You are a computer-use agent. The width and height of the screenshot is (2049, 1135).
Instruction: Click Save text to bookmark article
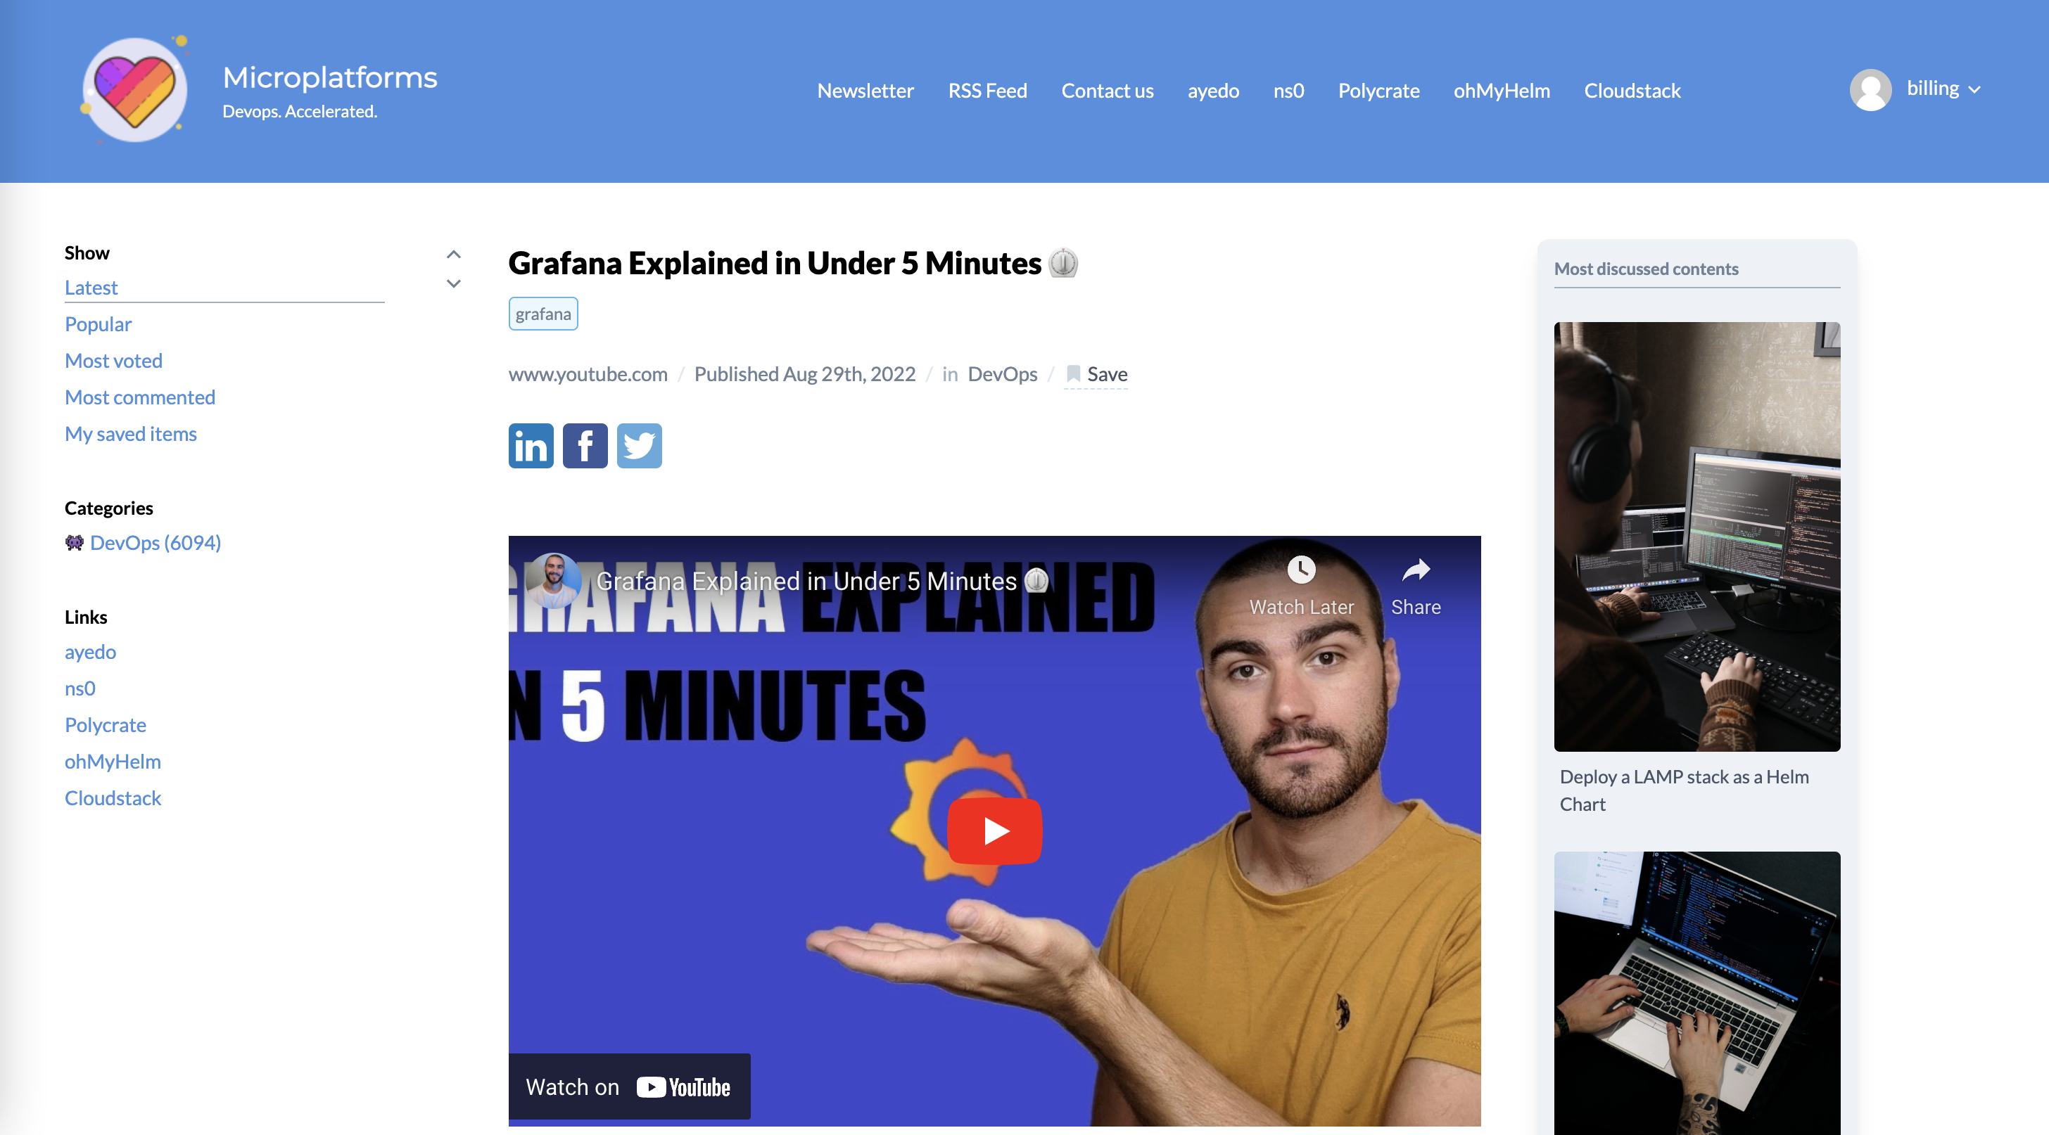click(x=1106, y=374)
